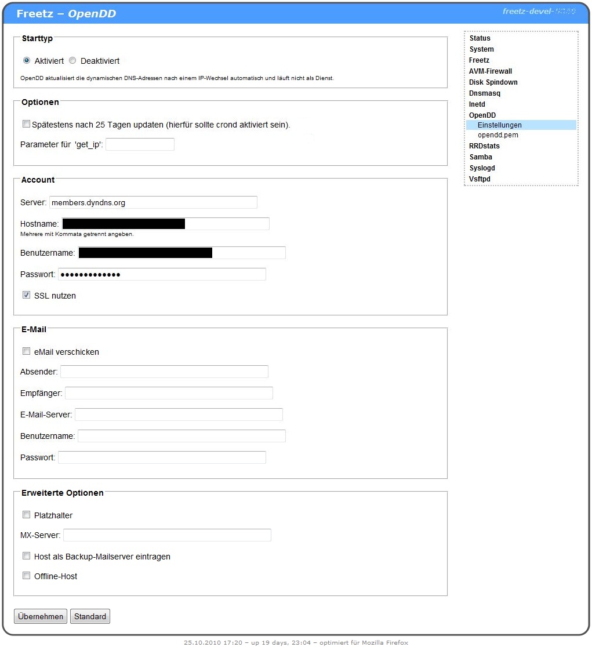Check Host als Backup-Mailserver eintragen
The image size is (592, 647).
pyautogui.click(x=26, y=556)
